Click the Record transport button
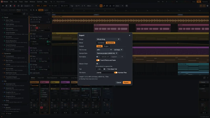This screenshot has height=118, width=210. coord(14,6)
